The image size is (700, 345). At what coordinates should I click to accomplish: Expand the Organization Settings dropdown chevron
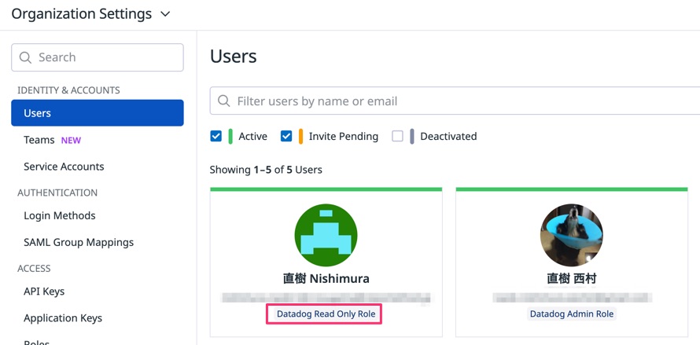165,14
